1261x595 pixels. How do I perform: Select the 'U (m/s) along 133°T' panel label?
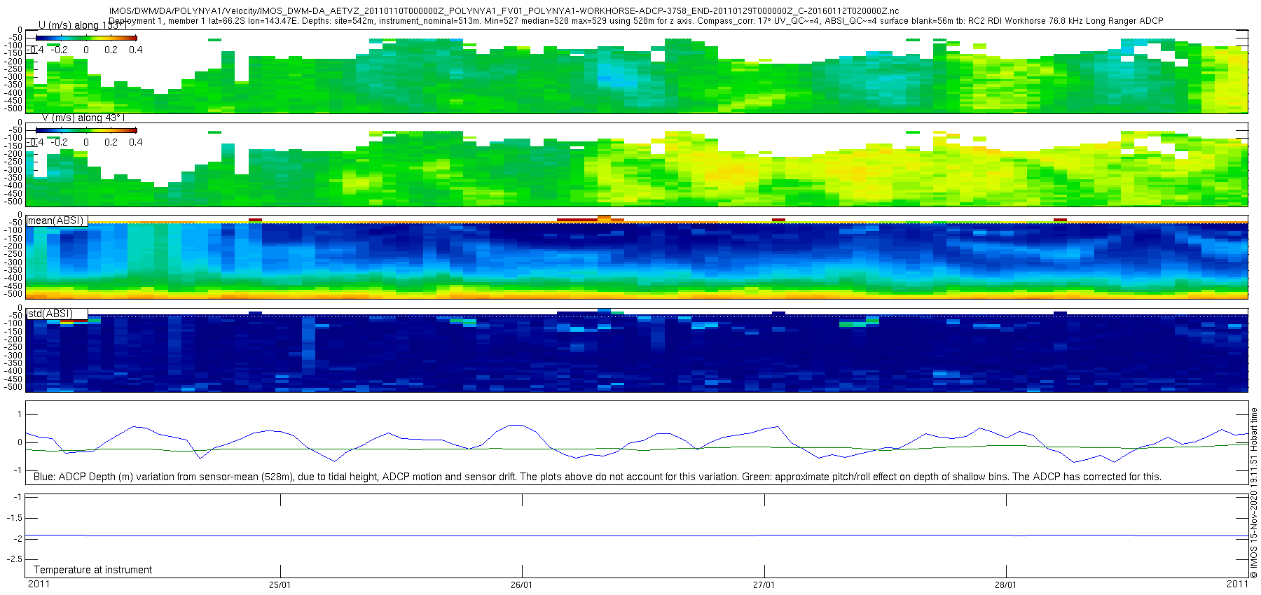pos(82,25)
